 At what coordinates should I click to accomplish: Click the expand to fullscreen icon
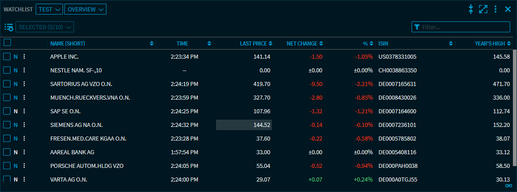pyautogui.click(x=483, y=9)
